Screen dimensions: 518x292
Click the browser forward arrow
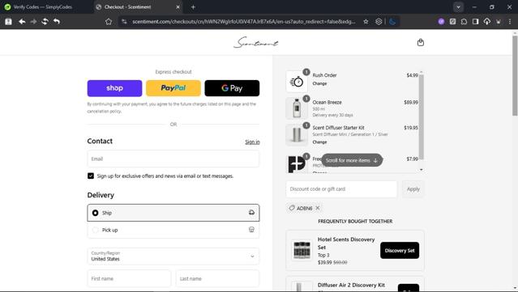33,21
